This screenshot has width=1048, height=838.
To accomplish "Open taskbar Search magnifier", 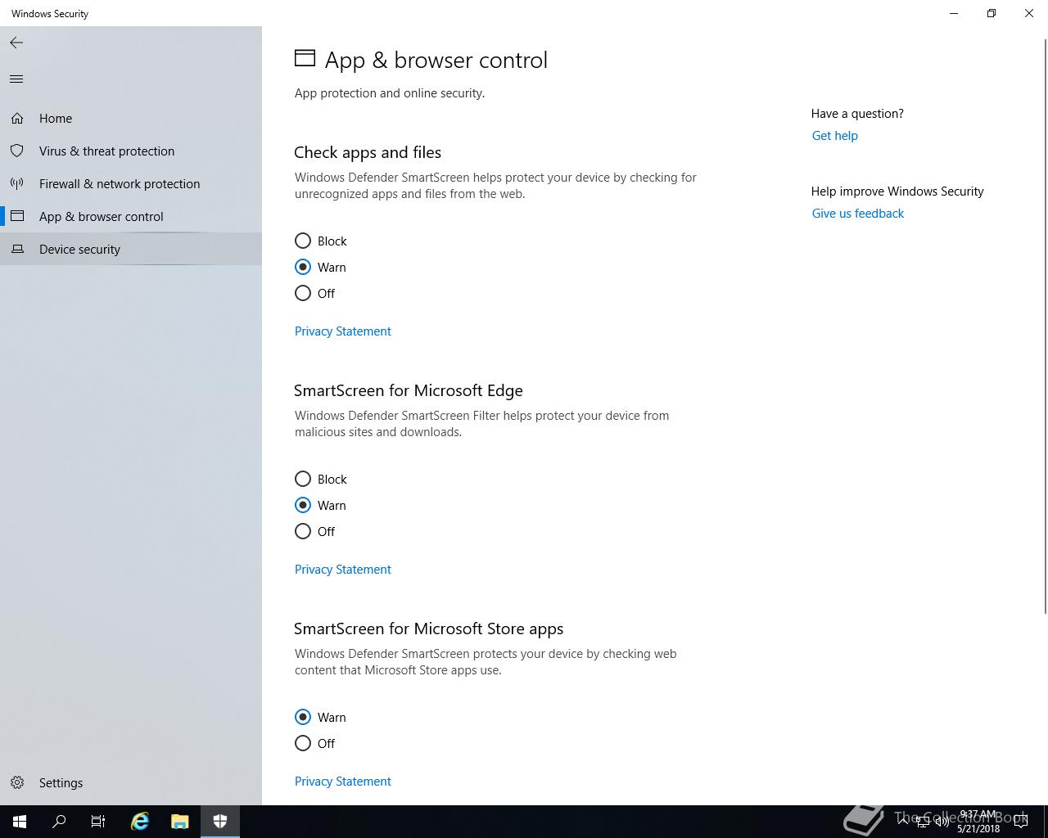I will click(x=59, y=822).
